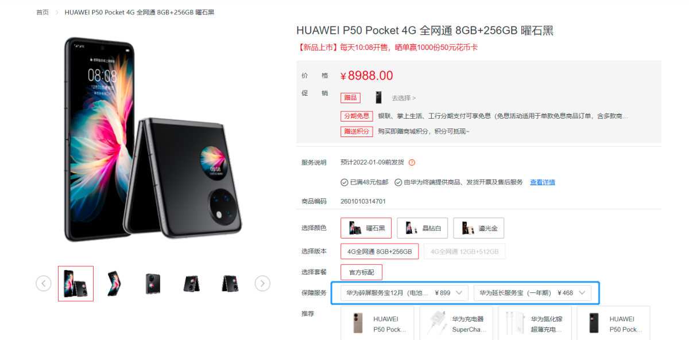This screenshot has height=340, width=689.
Task: Expand the 华为延长服务宝 dropdown
Action: point(532,293)
